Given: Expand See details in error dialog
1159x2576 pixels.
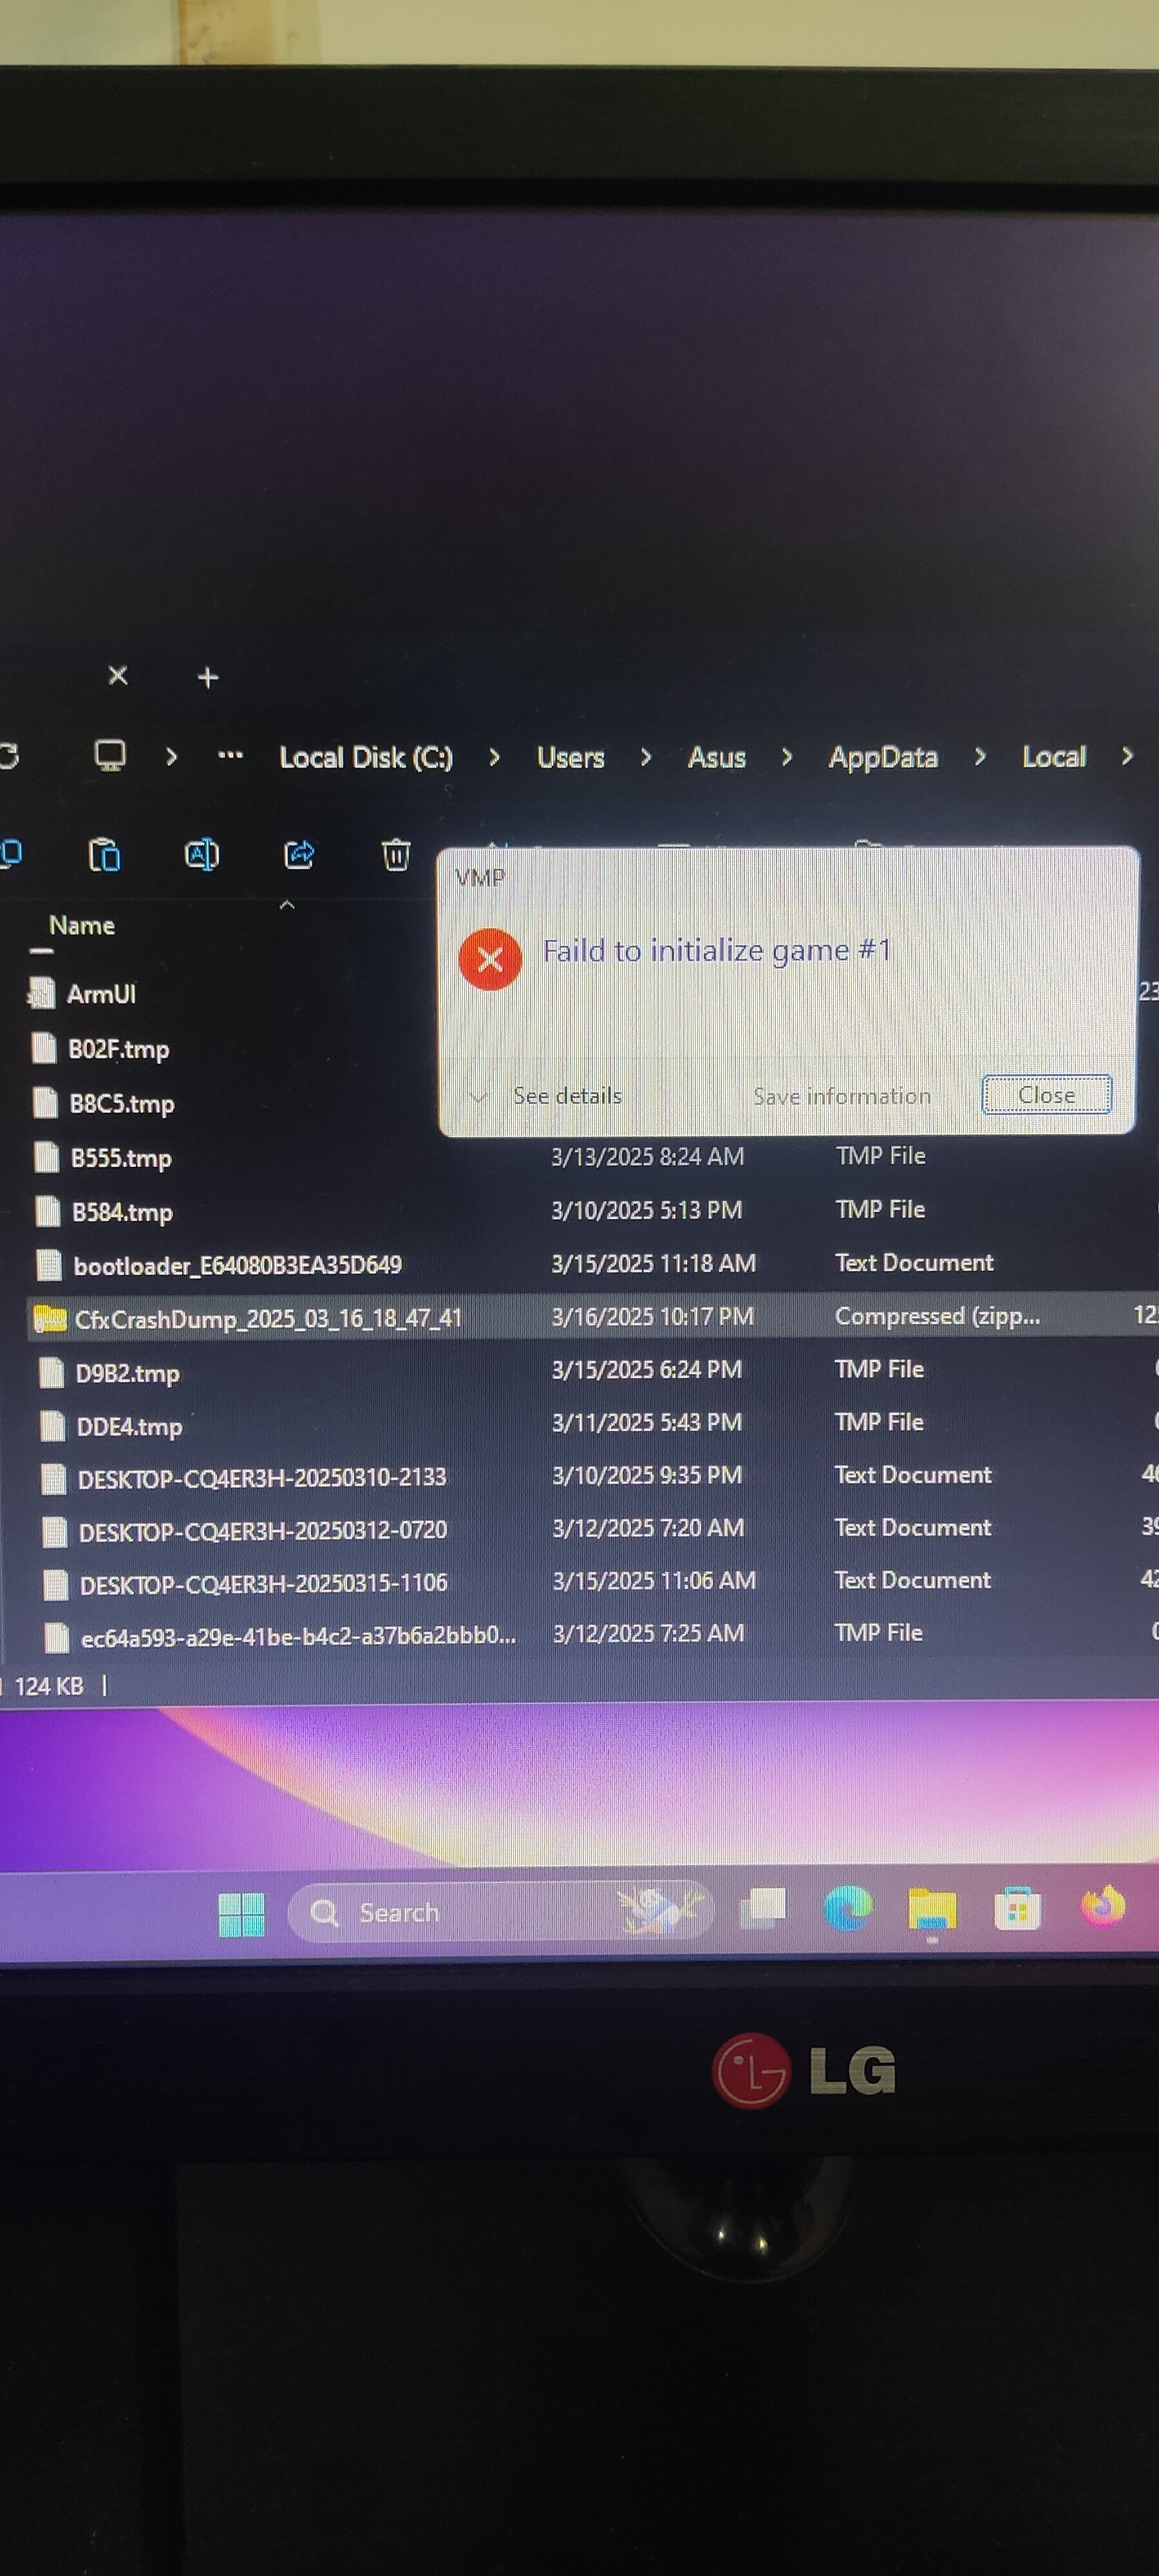Looking at the screenshot, I should (566, 1096).
